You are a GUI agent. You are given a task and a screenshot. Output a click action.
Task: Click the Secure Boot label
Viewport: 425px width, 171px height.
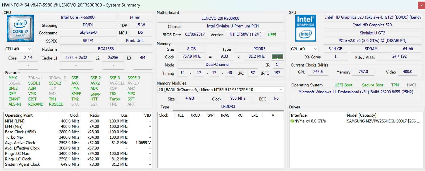click(373, 85)
